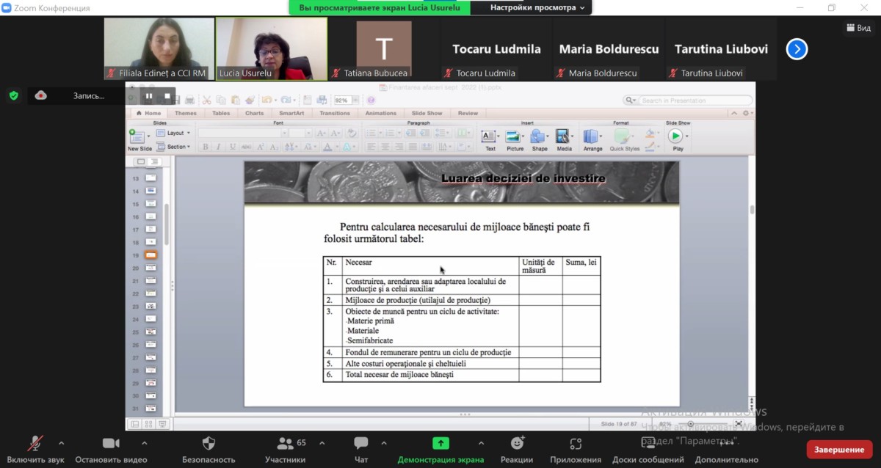Insert a Shape in PowerPoint
Image resolution: width=881 pixels, height=468 pixels.
(540, 139)
